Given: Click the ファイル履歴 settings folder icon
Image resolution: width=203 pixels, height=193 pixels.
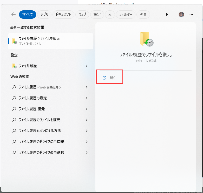Looking at the screenshot, I should (x=14, y=66).
